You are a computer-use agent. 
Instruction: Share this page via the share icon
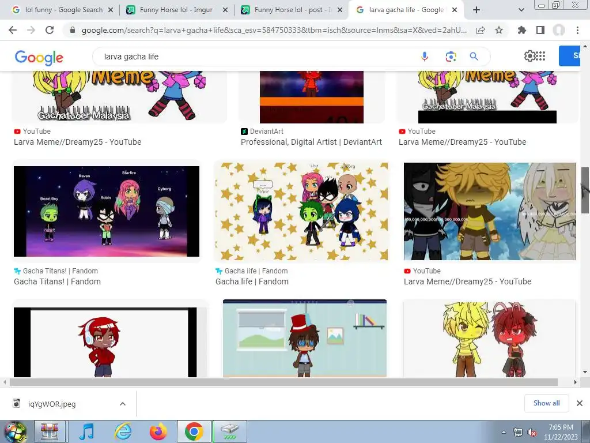point(481,30)
